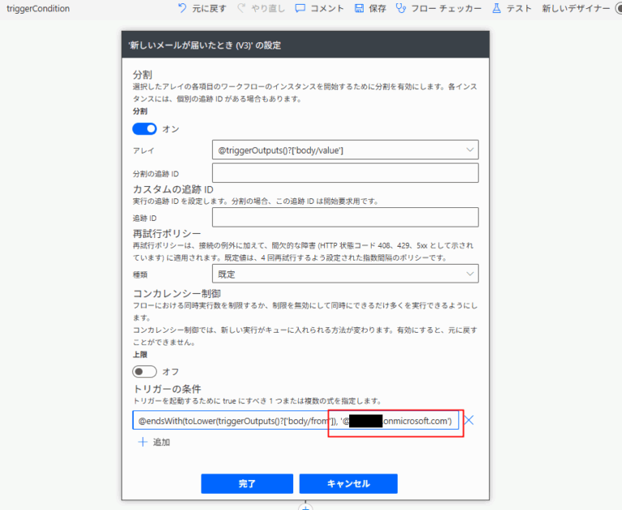Open the コメント comments pane
The width and height of the screenshot is (622, 510).
(300, 8)
